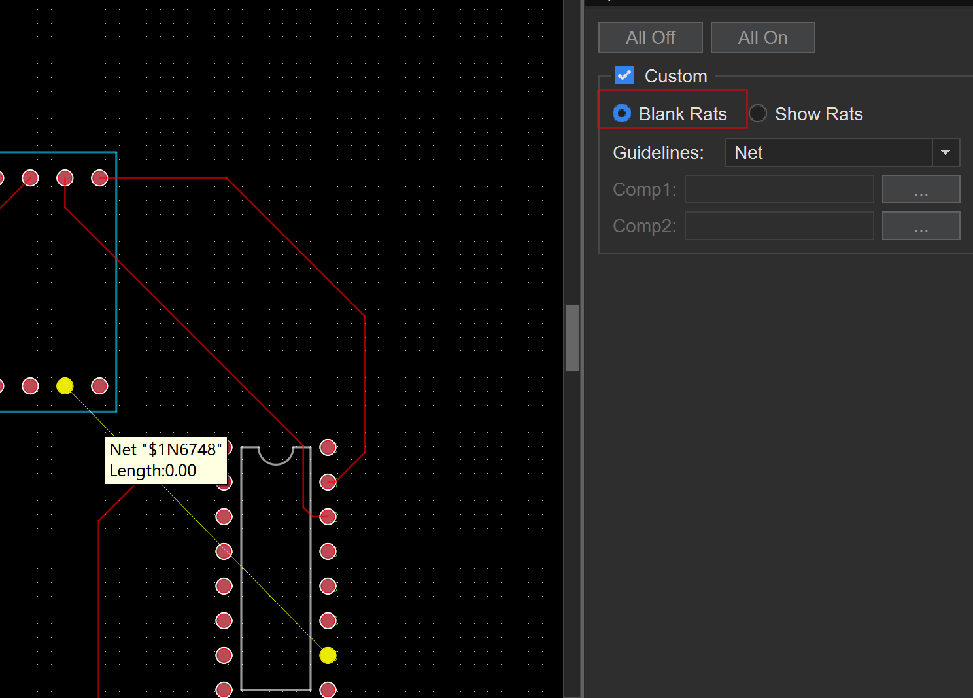Click the Net "$1N6748" tooltip
Viewport: 973px width, 698px height.
coord(166,460)
